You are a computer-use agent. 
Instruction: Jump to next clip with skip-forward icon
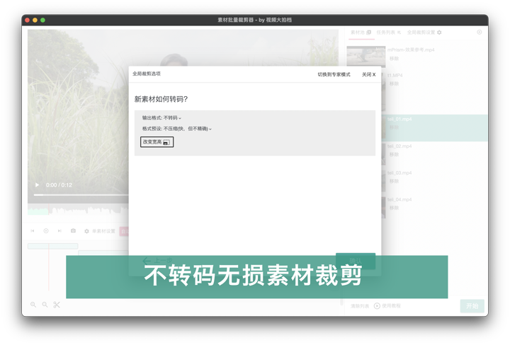pyautogui.click(x=59, y=230)
